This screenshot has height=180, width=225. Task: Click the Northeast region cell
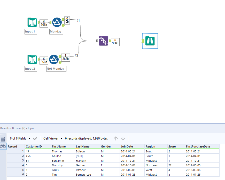[156, 165]
